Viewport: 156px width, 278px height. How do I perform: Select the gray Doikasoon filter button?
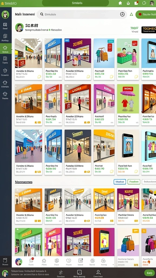(x=149, y=182)
